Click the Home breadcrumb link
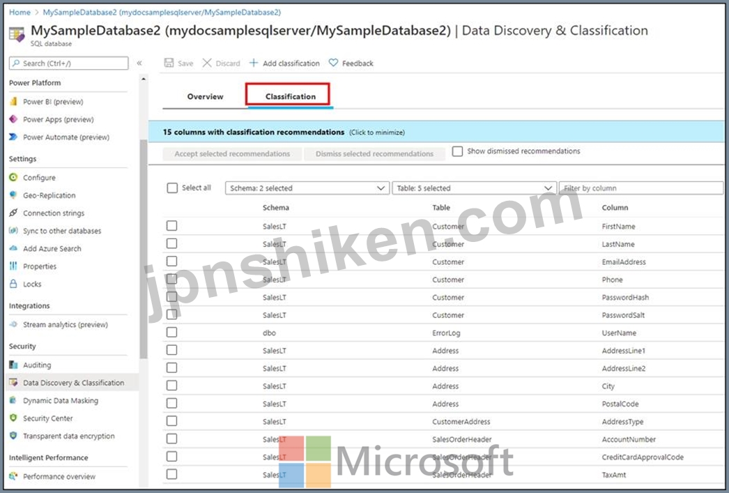 point(20,12)
